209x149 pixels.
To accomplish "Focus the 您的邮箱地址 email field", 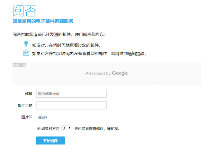I will pyautogui.click(x=71, y=94).
